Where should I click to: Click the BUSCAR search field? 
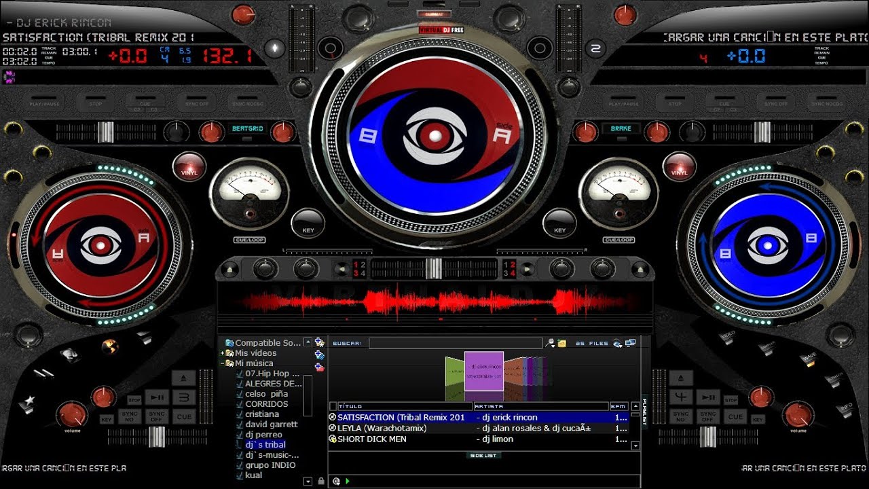tap(456, 344)
